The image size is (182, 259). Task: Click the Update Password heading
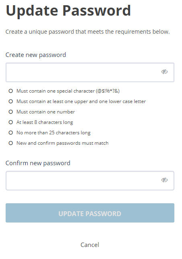68,11
